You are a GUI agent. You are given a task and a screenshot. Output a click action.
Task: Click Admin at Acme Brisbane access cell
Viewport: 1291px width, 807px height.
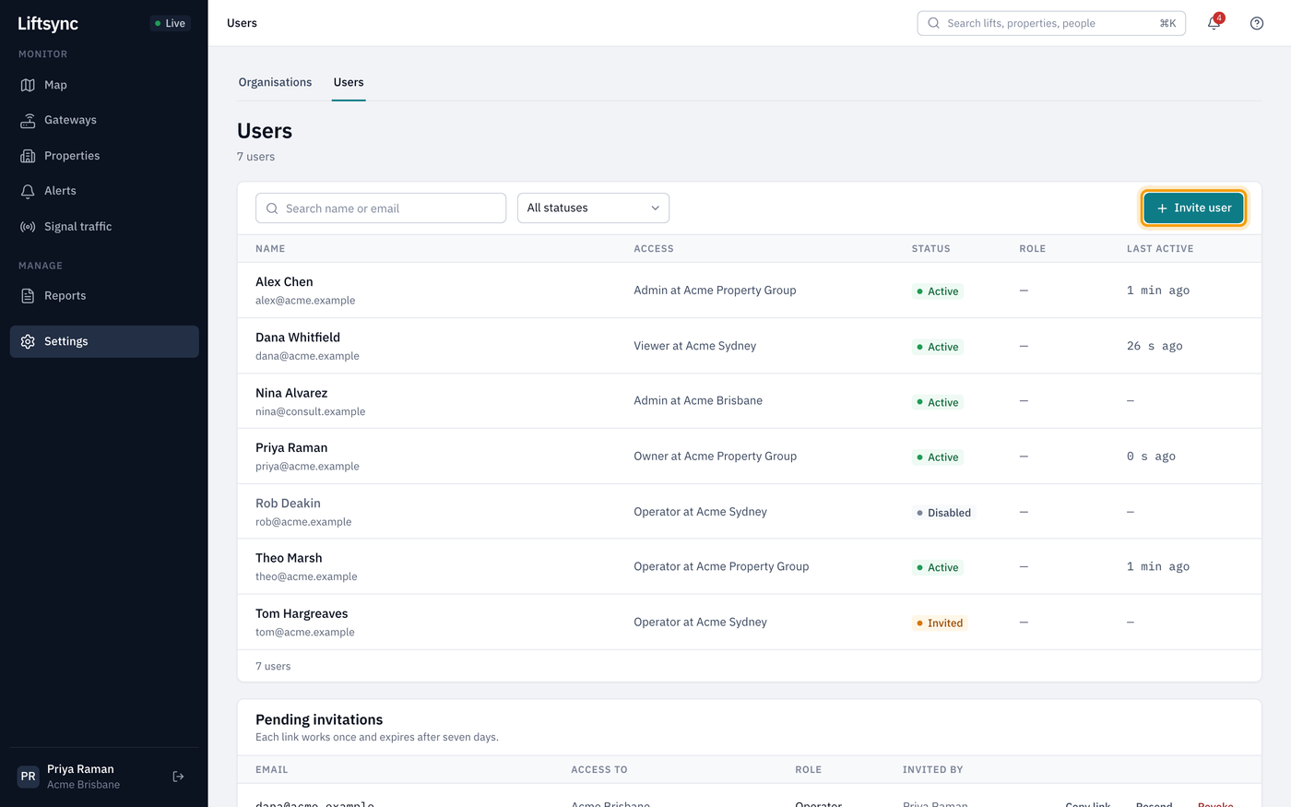[698, 400]
